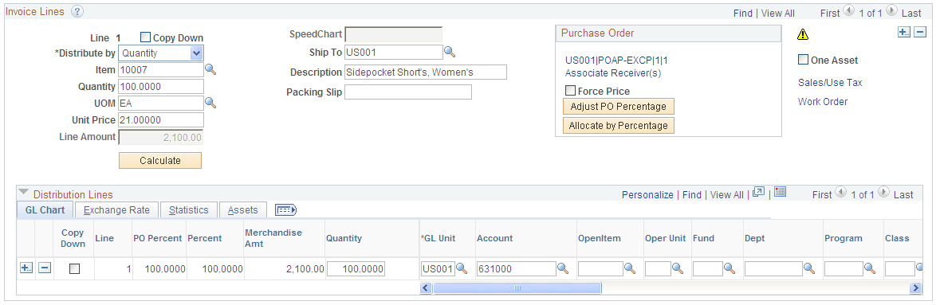This screenshot has height=305, width=936.
Task: Open Invoice Lines help icon
Action: pyautogui.click(x=77, y=12)
